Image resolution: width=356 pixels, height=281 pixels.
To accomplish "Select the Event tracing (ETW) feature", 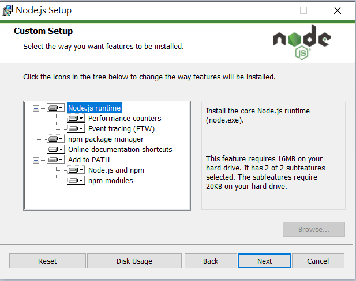I will coord(122,129).
